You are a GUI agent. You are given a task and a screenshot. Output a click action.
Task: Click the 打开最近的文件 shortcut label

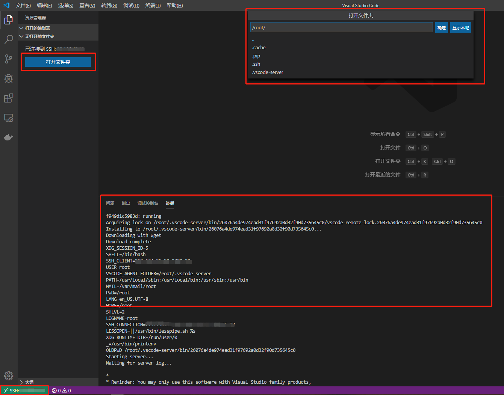point(383,175)
